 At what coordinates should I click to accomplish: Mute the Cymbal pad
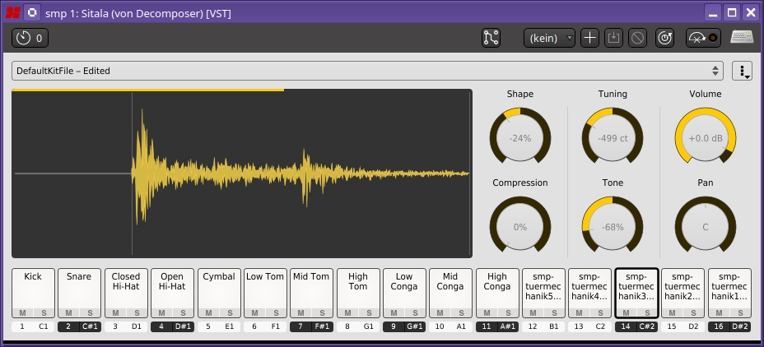click(x=207, y=312)
